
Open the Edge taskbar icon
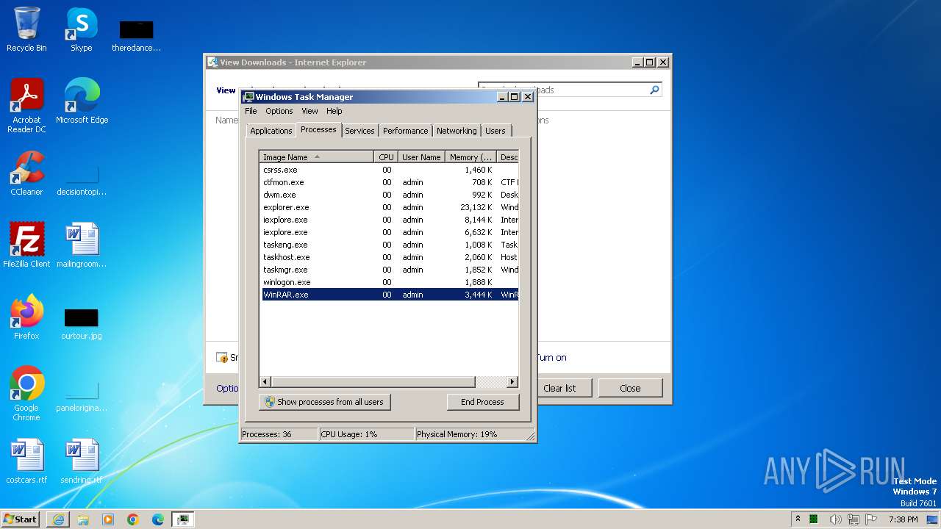pyautogui.click(x=158, y=519)
